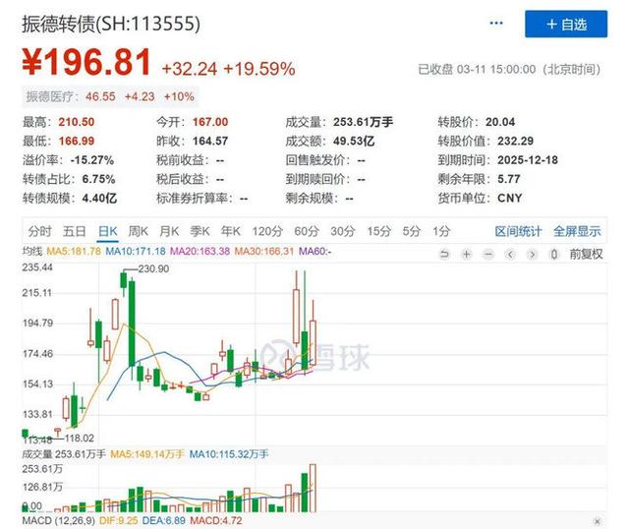Click the small icon at bottom-right of MACD panel
The height and width of the screenshot is (529, 629).
point(598,521)
